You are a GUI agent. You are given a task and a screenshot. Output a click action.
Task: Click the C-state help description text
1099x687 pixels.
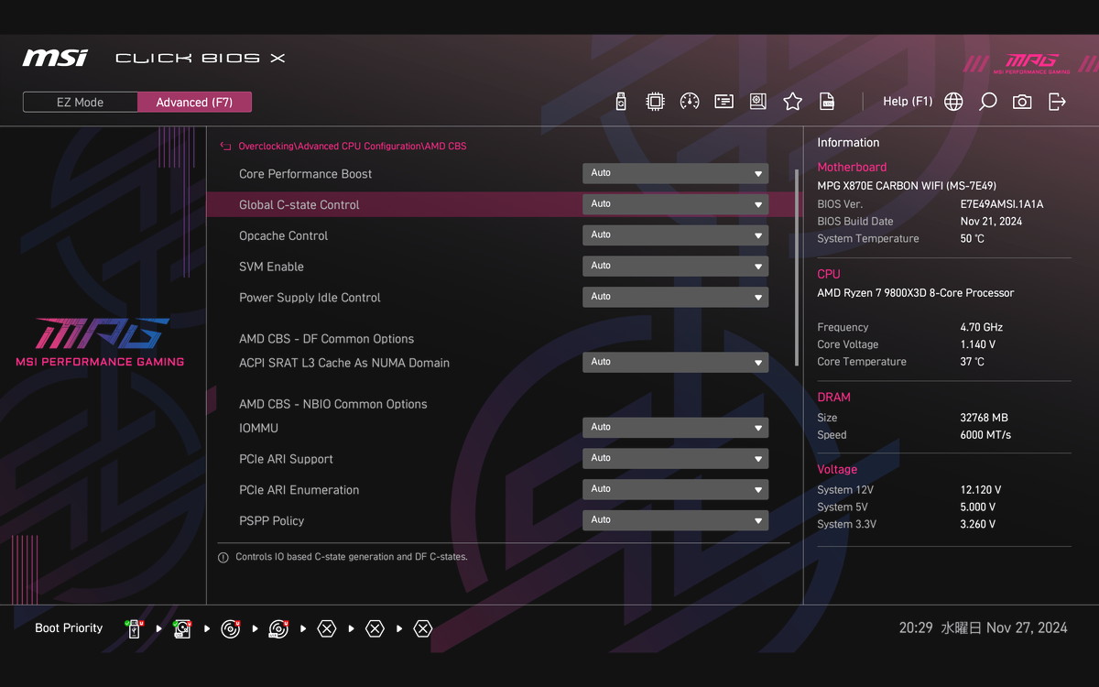(352, 557)
